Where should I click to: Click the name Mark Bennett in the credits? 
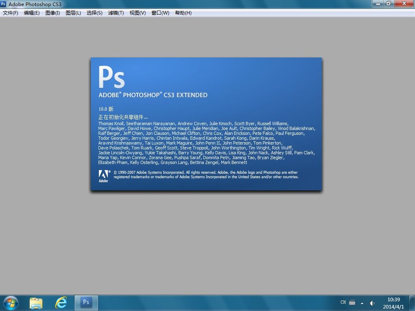pos(234,162)
